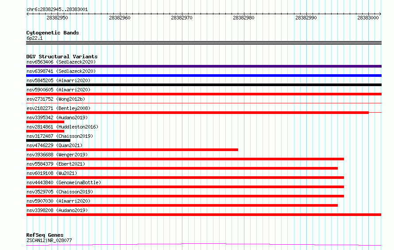This screenshot has width=394, height=250.
Task: Open nsv3529705 (Chaisson2019) label
Action: click(x=60, y=192)
